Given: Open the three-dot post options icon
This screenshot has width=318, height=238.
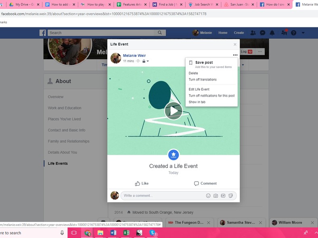Looking at the screenshot, I should tap(235, 55).
